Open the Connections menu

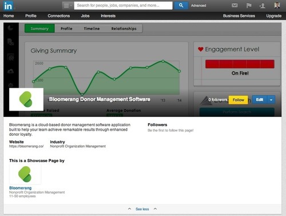point(59,16)
